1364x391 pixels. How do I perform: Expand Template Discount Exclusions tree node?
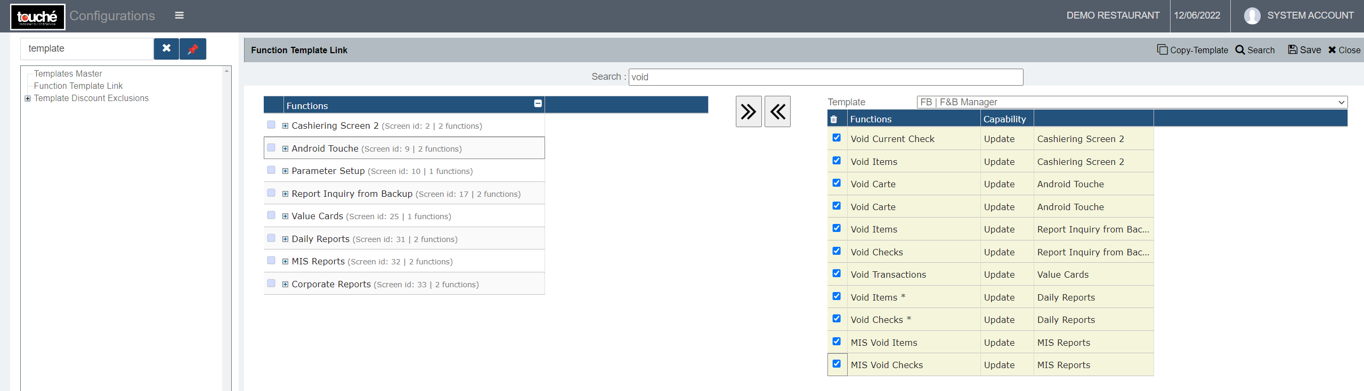28,98
